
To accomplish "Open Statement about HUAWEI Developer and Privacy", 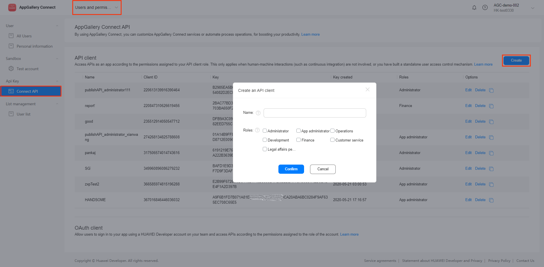I will [x=442, y=261].
